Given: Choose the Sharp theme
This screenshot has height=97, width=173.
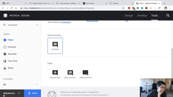Looking at the screenshot, I should pos(8,68).
